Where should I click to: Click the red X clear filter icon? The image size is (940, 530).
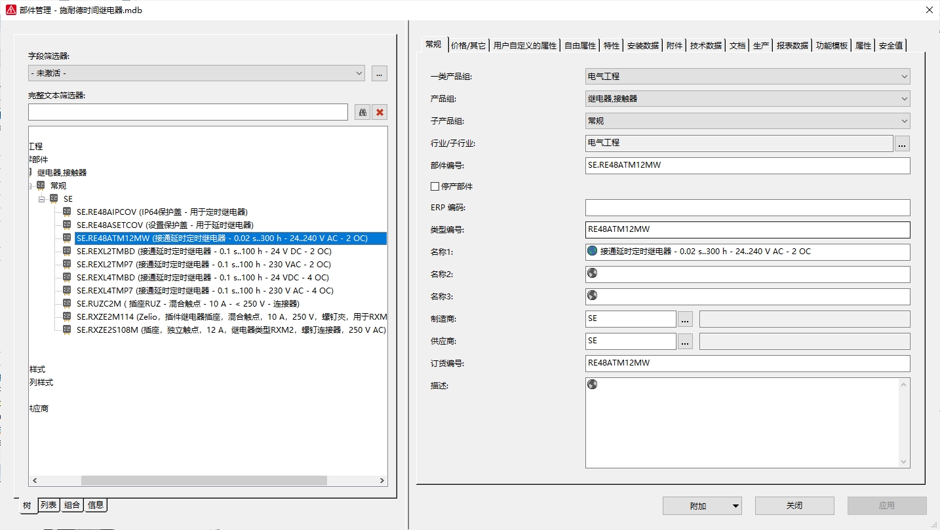380,112
